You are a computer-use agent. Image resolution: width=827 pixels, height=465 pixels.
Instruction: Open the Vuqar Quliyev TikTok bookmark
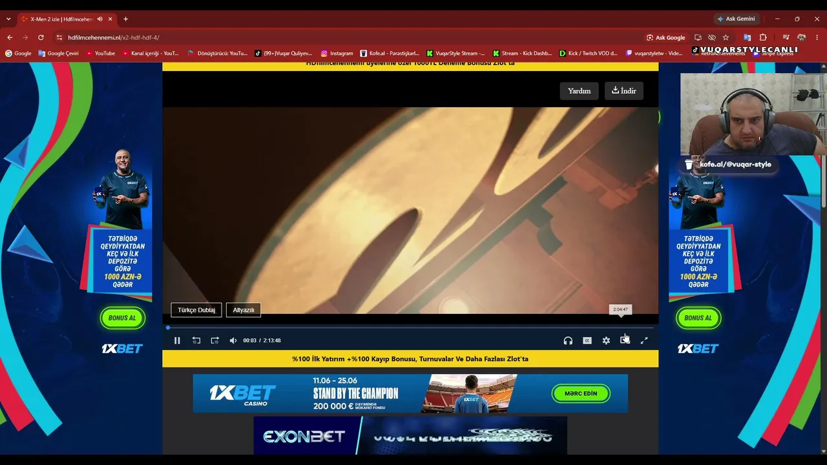click(x=284, y=54)
